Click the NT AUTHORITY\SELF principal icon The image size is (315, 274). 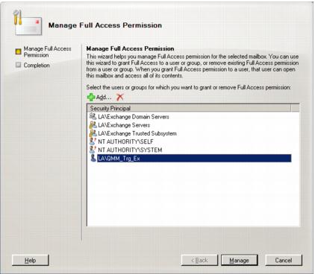coord(93,141)
